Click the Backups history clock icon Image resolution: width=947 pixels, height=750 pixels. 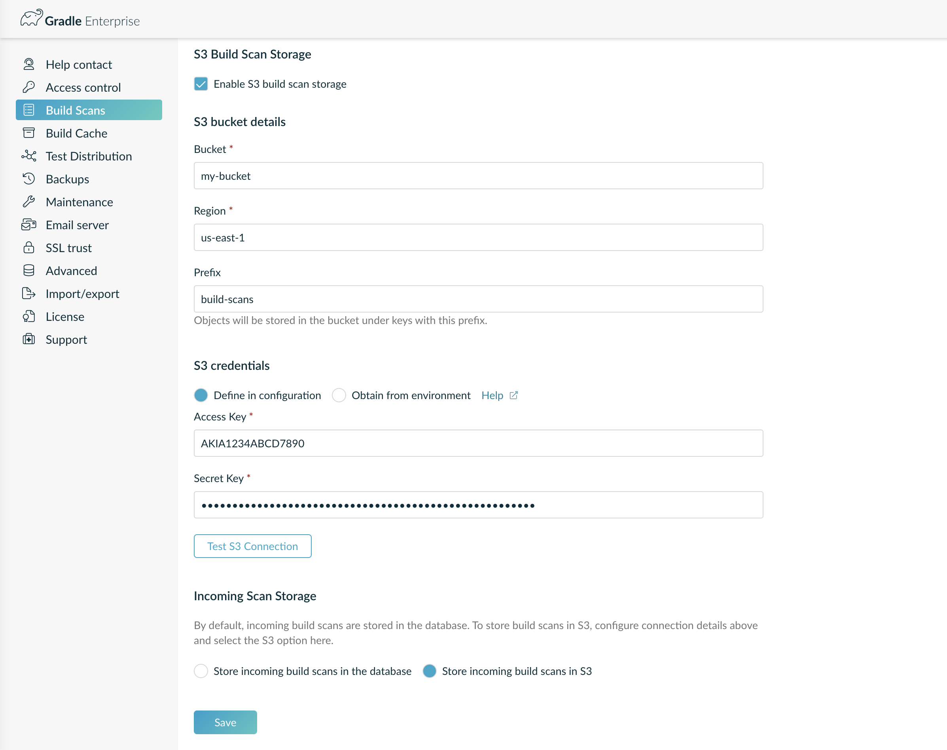(29, 179)
